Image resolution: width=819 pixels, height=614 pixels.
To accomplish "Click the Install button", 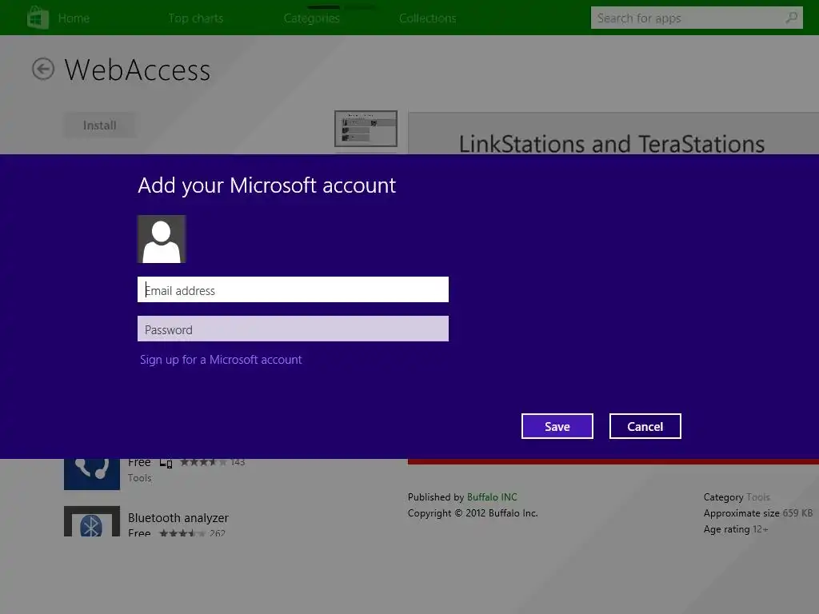I will pyautogui.click(x=100, y=126).
